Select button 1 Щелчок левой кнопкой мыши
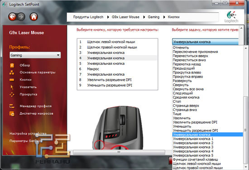 click(118, 42)
